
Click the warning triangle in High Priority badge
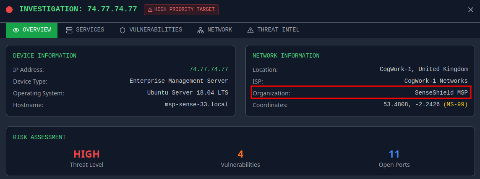point(150,10)
